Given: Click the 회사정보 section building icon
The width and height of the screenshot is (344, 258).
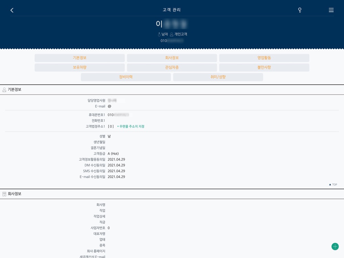Looking at the screenshot, I should pyautogui.click(x=4, y=194).
